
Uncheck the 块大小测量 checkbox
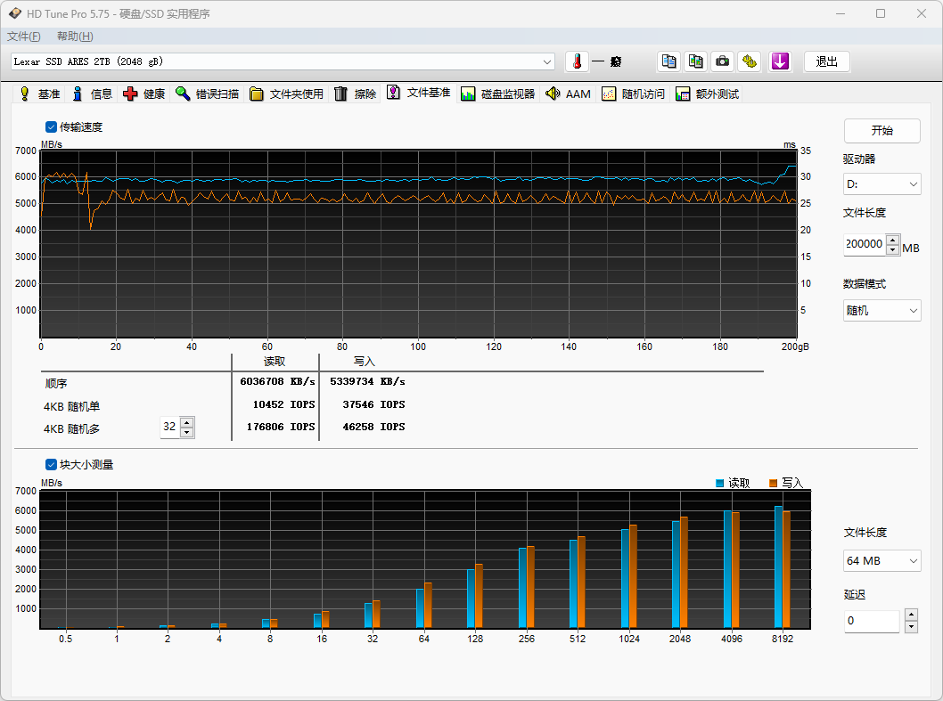51,464
